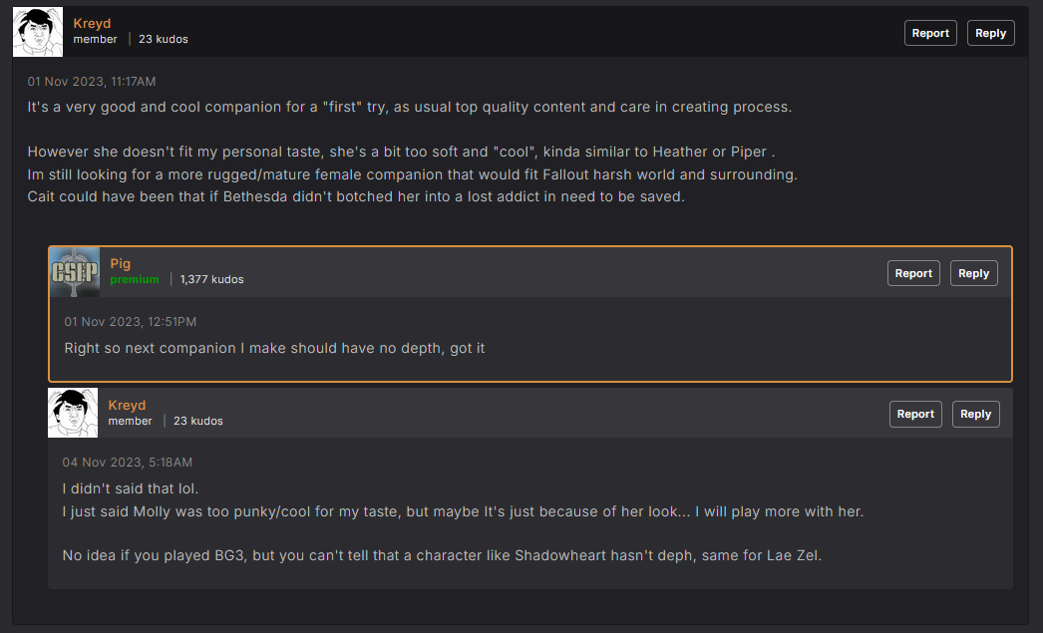The height and width of the screenshot is (633, 1043).
Task: Open Pig's CSEP avatar image
Action: pyautogui.click(x=75, y=272)
